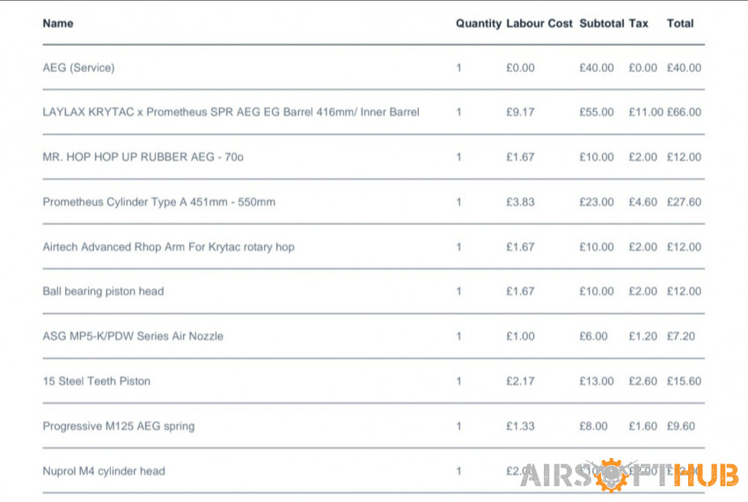Select the AEG (Service) item name

click(78, 68)
